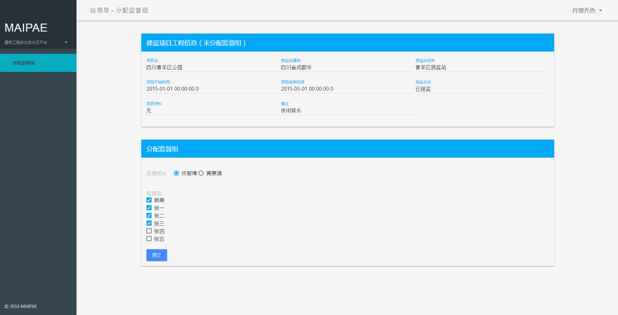Uncheck the 张一 supervisor checkbox
The height and width of the screenshot is (315, 618).
[149, 208]
